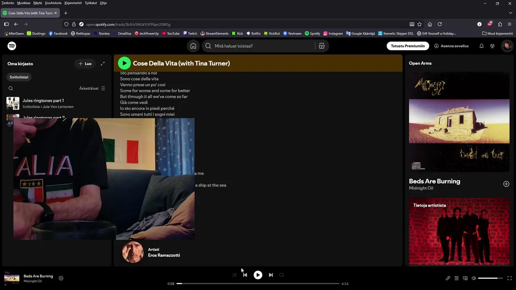Open Instagram bookmark
516x290 pixels.
(333, 33)
